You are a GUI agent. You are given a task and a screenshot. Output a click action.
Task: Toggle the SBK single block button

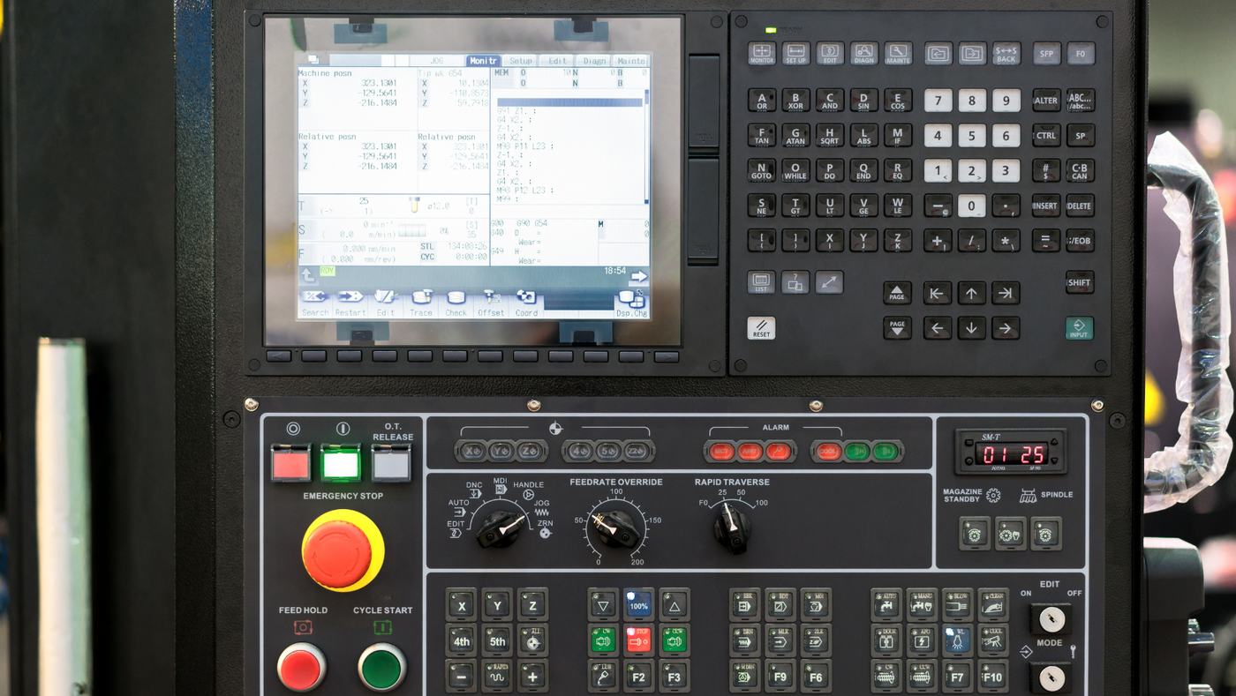pyautogui.click(x=744, y=604)
